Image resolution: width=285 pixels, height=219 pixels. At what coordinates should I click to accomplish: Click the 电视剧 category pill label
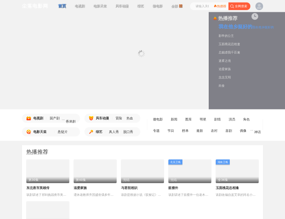(38, 118)
